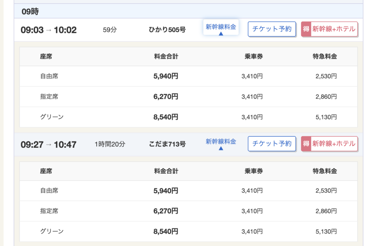This screenshot has width=372, height=246.
Task: Click 料金合計 header in ひかり505号 table
Action: pyautogui.click(x=166, y=56)
